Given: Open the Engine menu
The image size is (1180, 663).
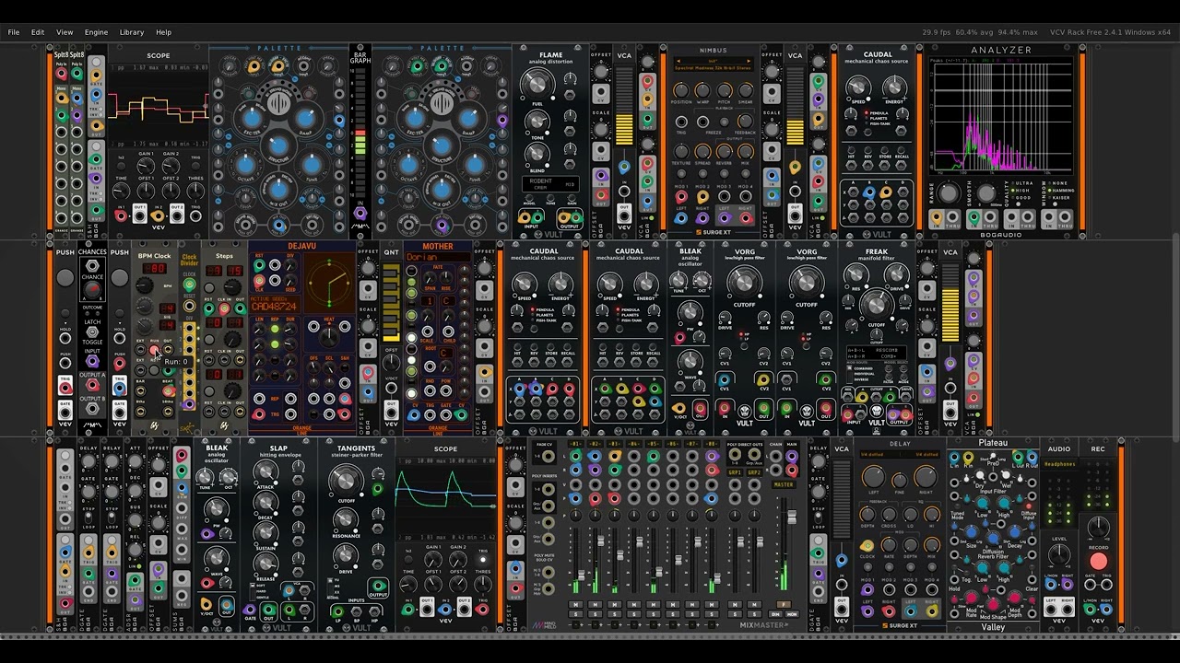Looking at the screenshot, I should click(x=96, y=32).
